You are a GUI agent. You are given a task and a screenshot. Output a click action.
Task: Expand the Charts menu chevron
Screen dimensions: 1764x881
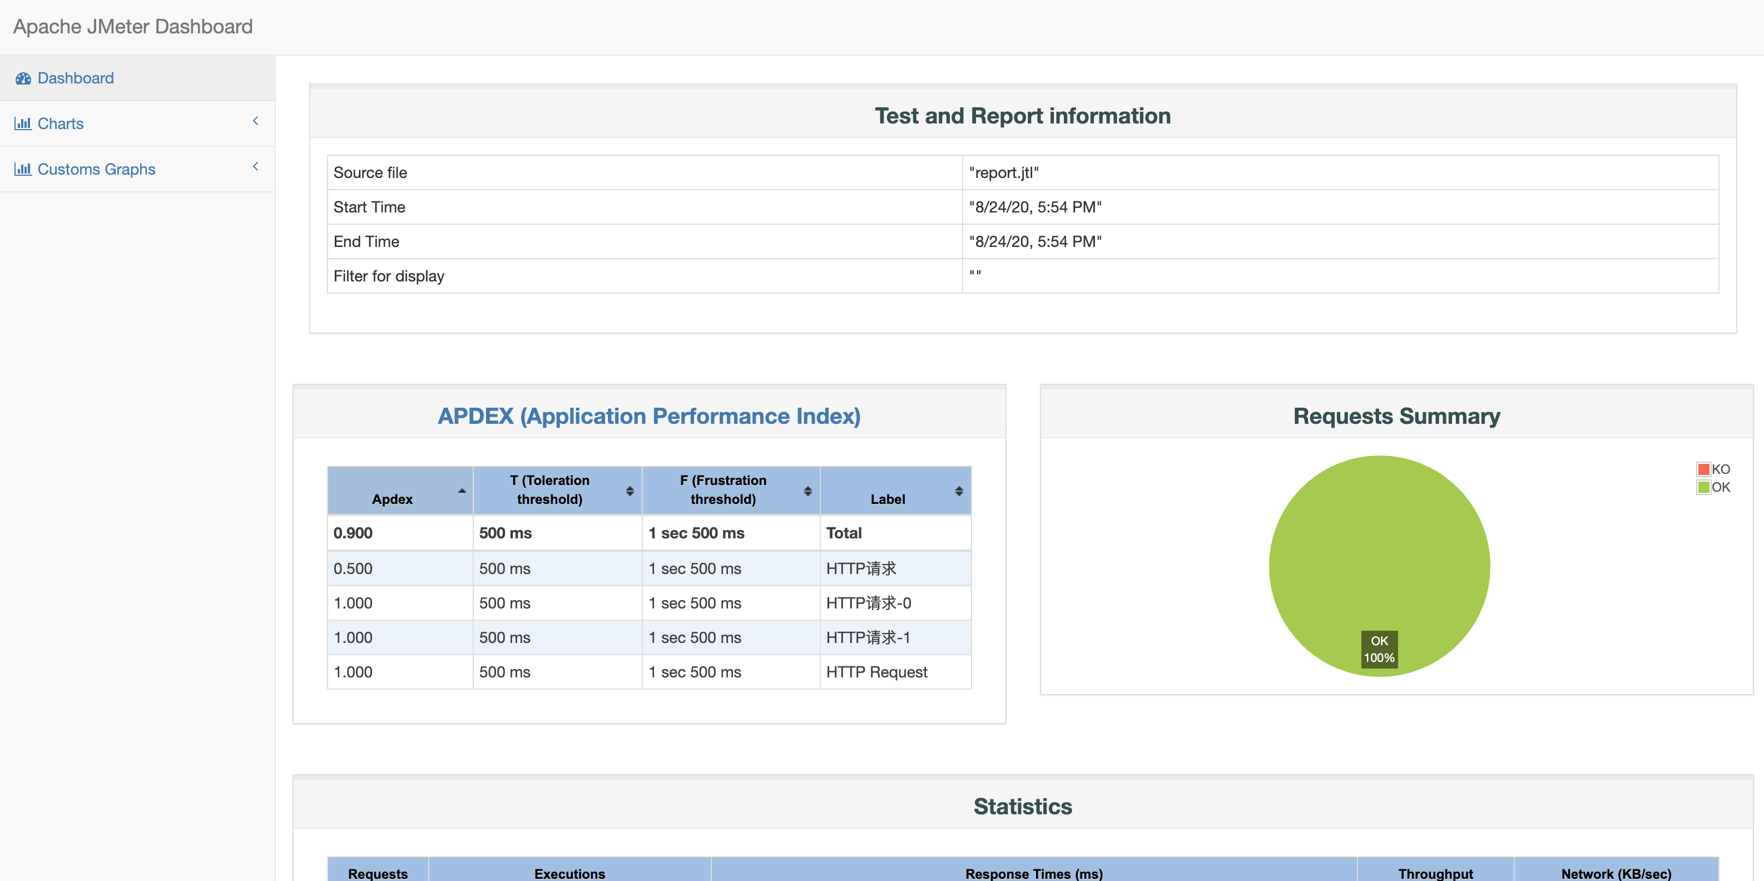255,121
